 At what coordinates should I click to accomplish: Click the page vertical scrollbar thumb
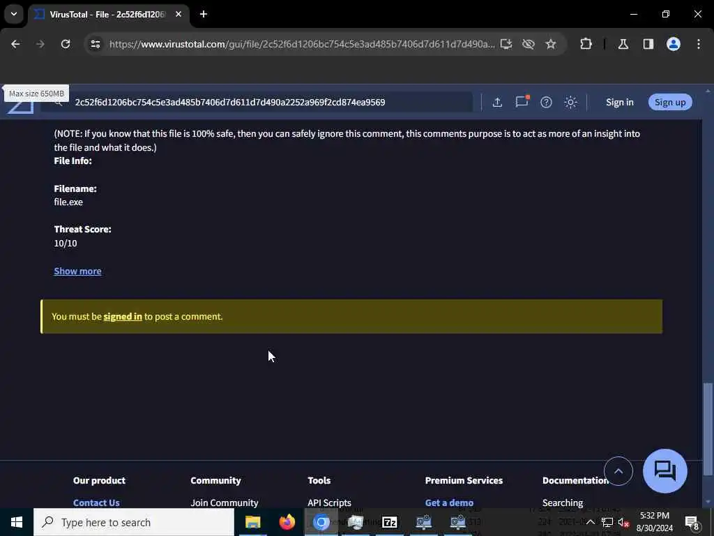click(708, 428)
